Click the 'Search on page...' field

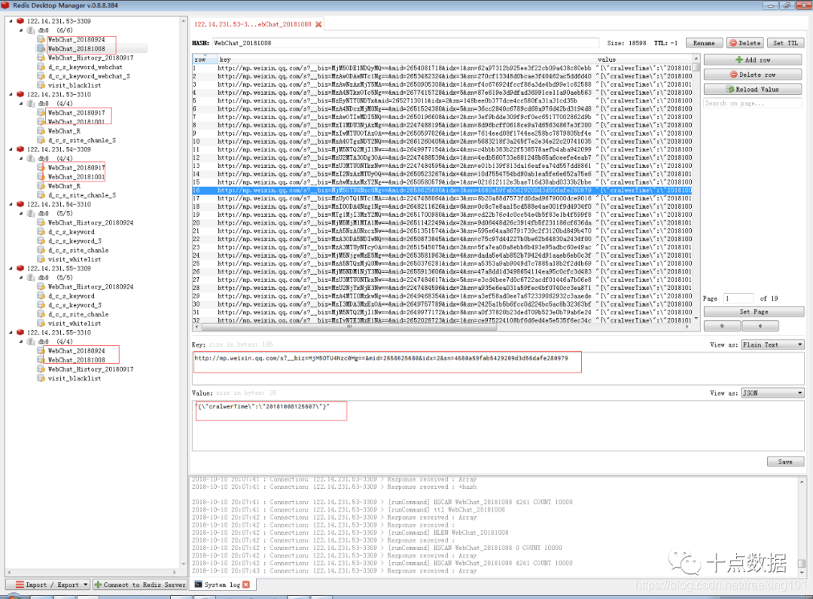(x=753, y=104)
